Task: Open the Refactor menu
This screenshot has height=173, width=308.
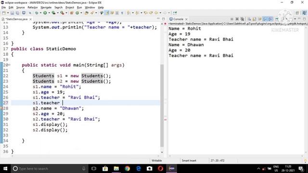Action: 33,8
